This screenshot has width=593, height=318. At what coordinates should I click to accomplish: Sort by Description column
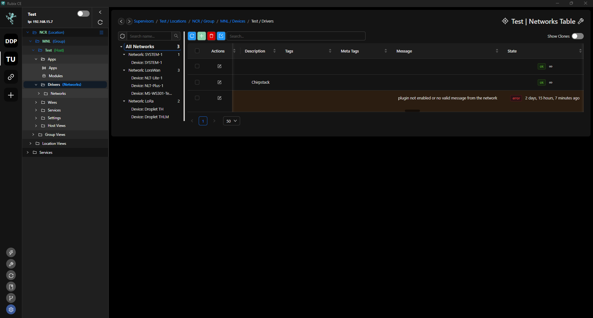[274, 51]
